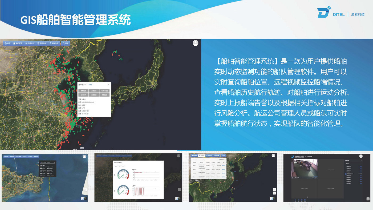Image resolution: width=373 pixels, height=210 pixels.
Task: Click fullscreen icon in the track map screenshot
Action: (x=85, y=190)
